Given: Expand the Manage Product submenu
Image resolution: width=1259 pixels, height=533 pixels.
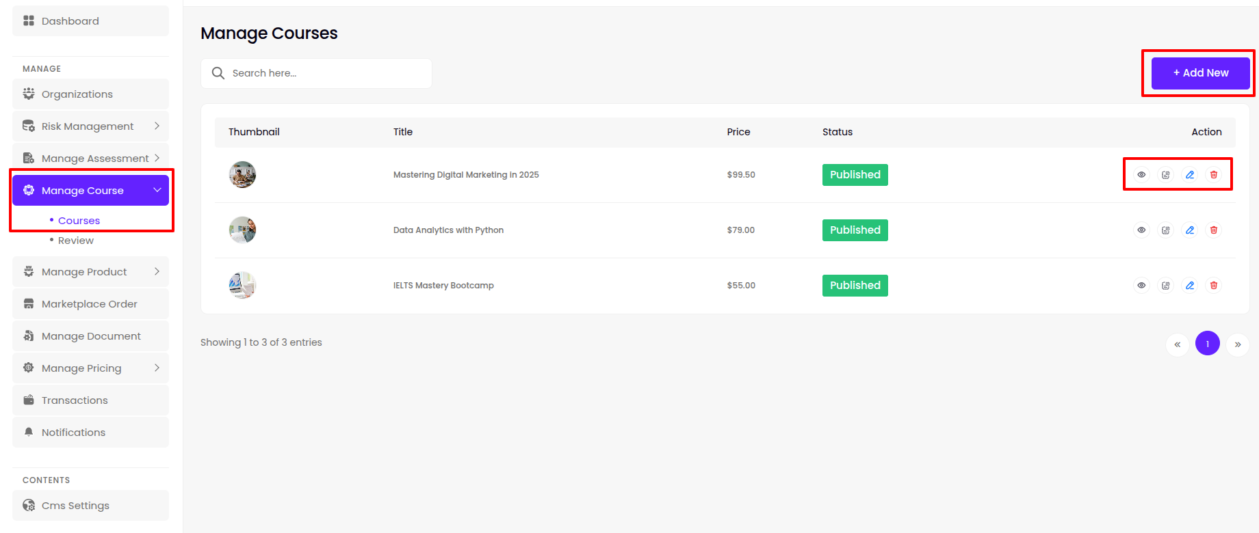Looking at the screenshot, I should 90,272.
